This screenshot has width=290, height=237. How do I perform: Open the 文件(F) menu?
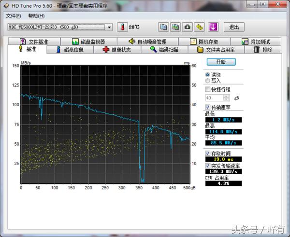point(14,16)
